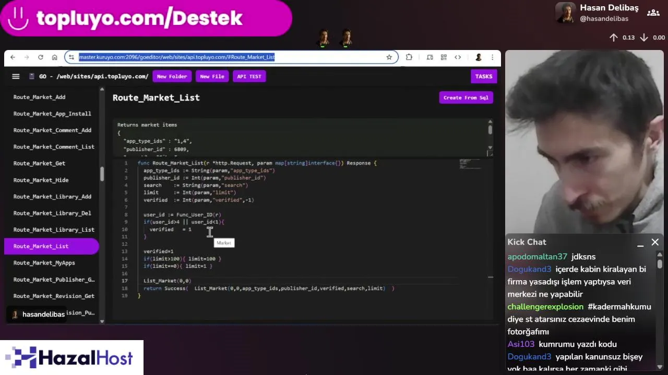Open Route_Market_App_Install in sidebar
The width and height of the screenshot is (668, 375).
(x=51, y=114)
